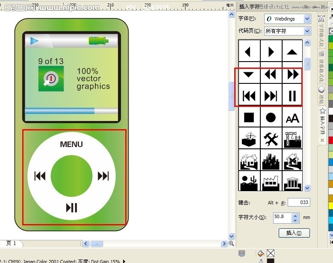Click the 插入(I) insert button
333x263 pixels.
[x=294, y=233]
